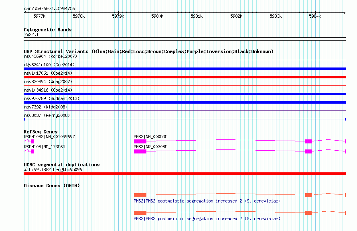The height and width of the screenshot is (231, 357).
Task: Select variant label dgv6241n100 (Coe2014)
Action: coord(49,65)
